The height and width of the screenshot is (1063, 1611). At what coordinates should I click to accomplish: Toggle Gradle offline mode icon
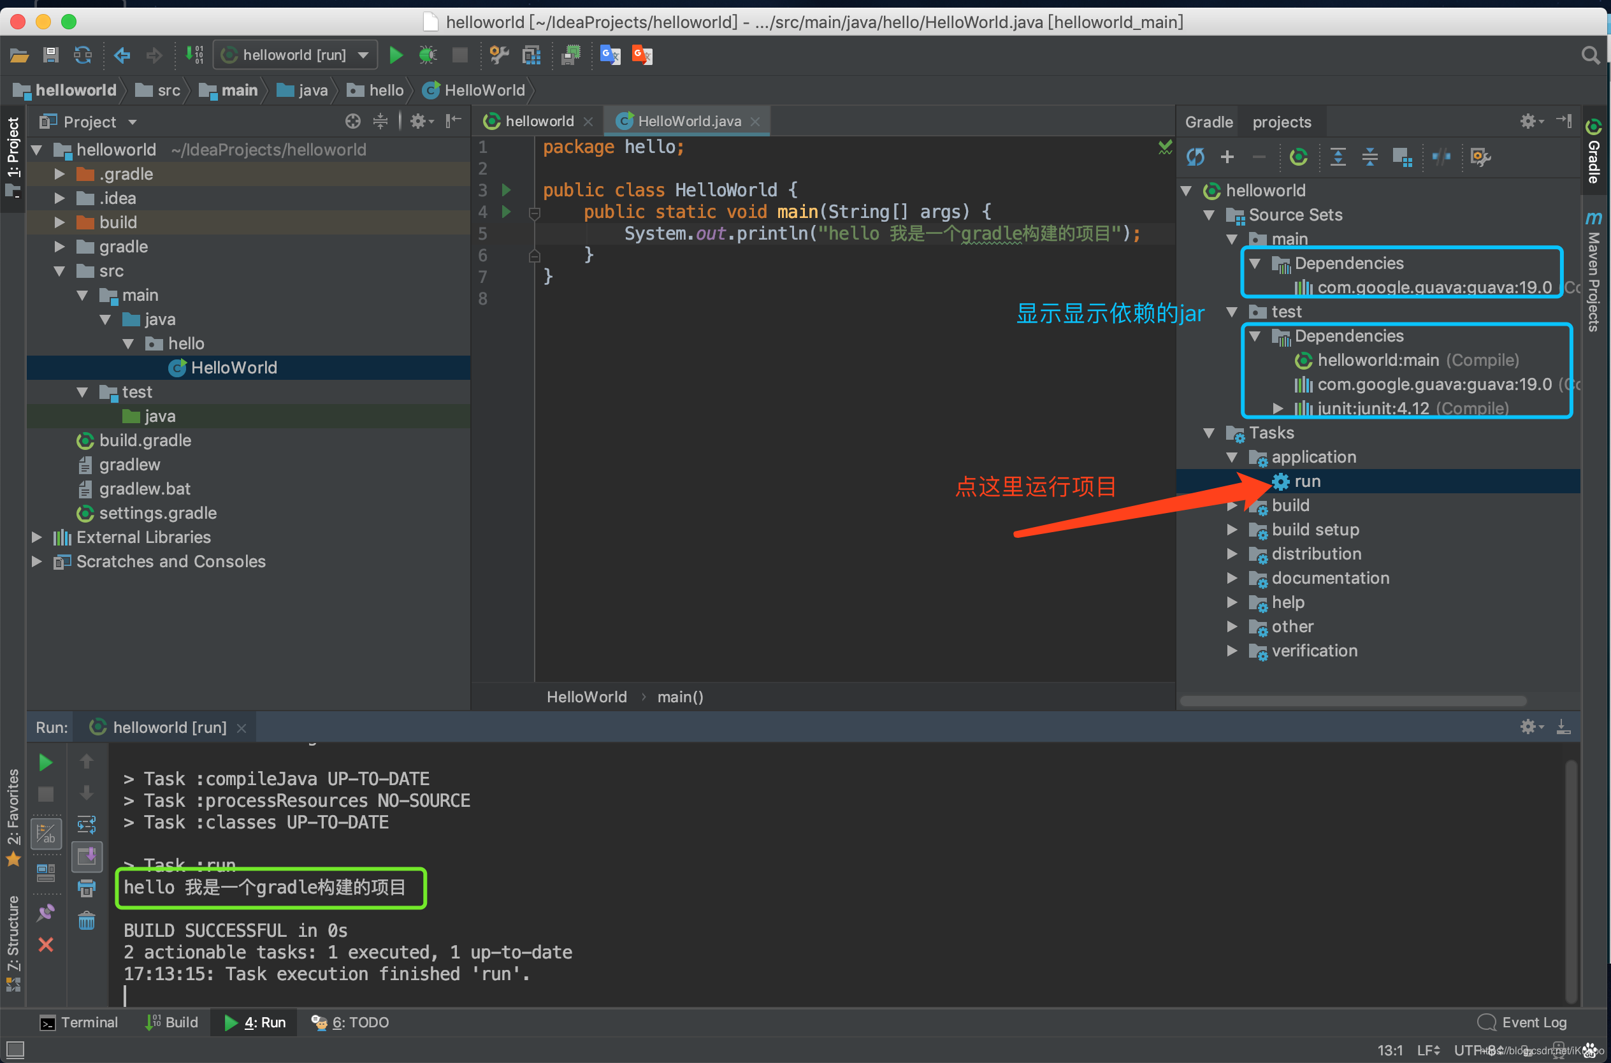pyautogui.click(x=1441, y=157)
